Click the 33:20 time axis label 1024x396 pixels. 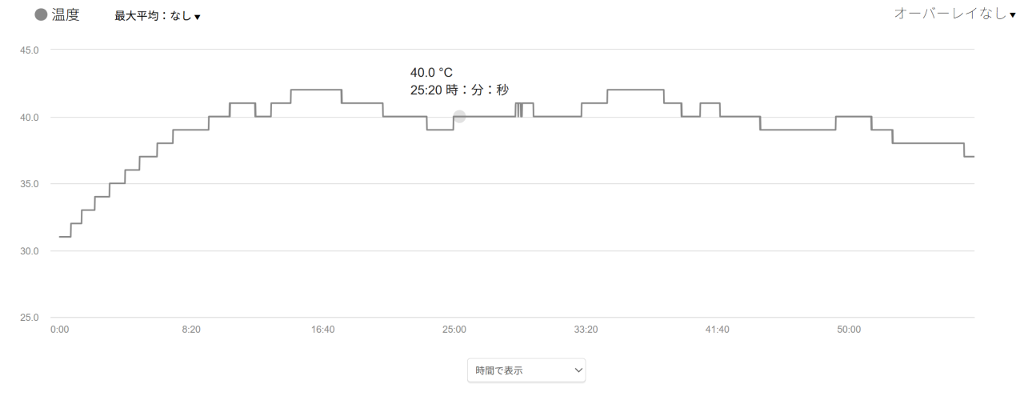pyautogui.click(x=586, y=330)
